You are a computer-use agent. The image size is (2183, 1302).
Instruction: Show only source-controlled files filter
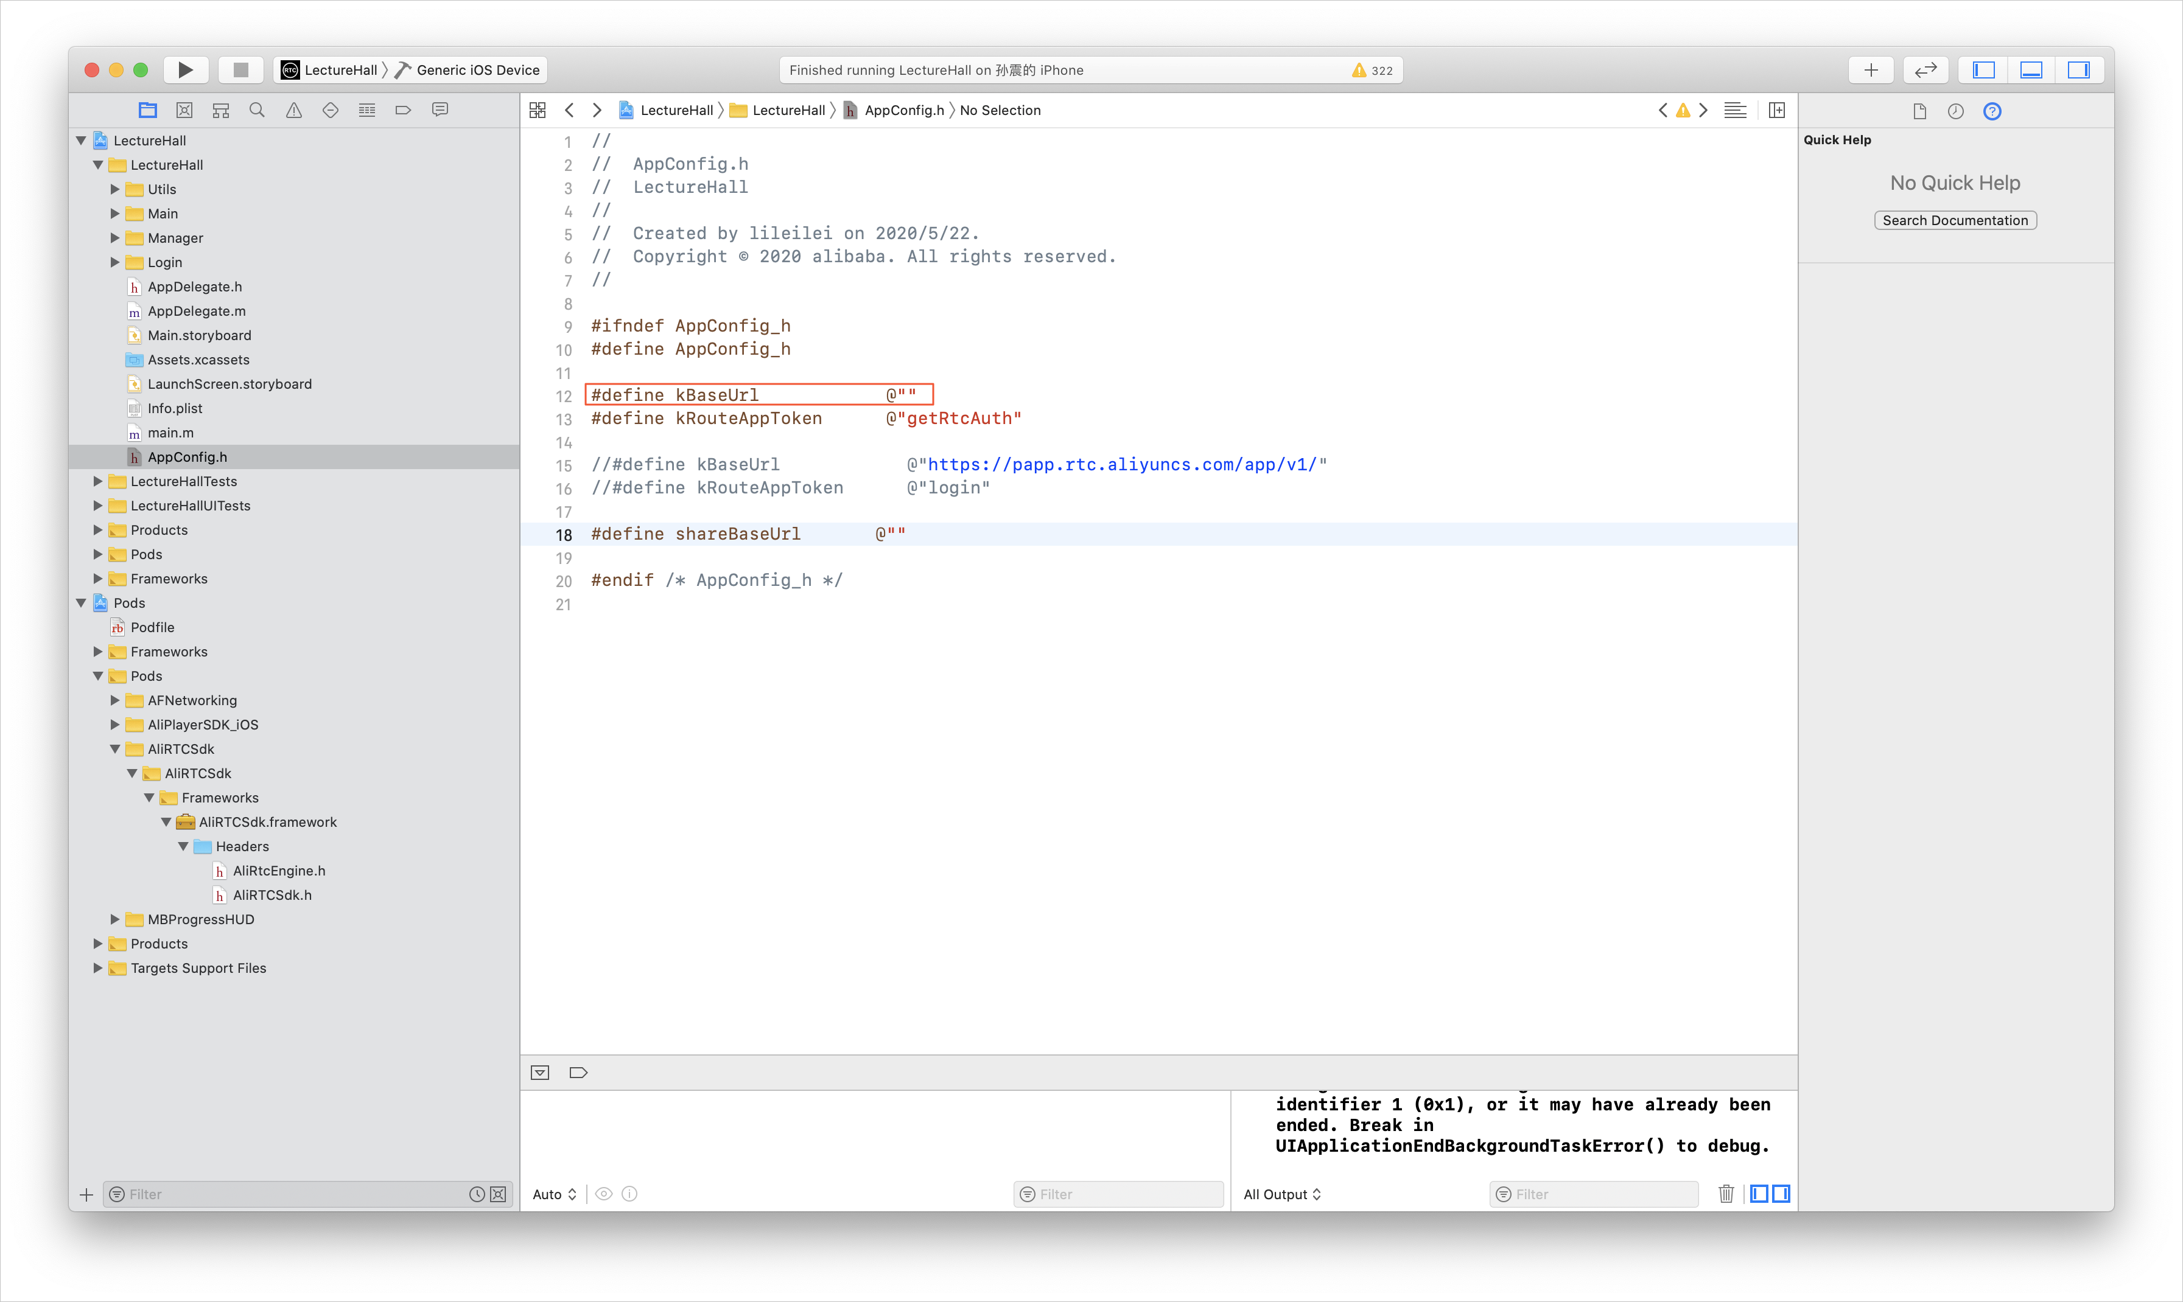[499, 1194]
